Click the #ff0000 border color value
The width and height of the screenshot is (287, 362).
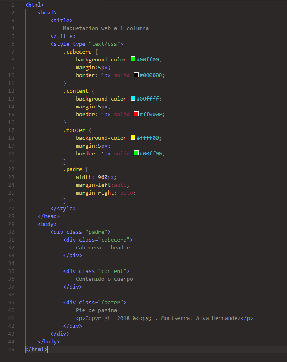click(151, 115)
